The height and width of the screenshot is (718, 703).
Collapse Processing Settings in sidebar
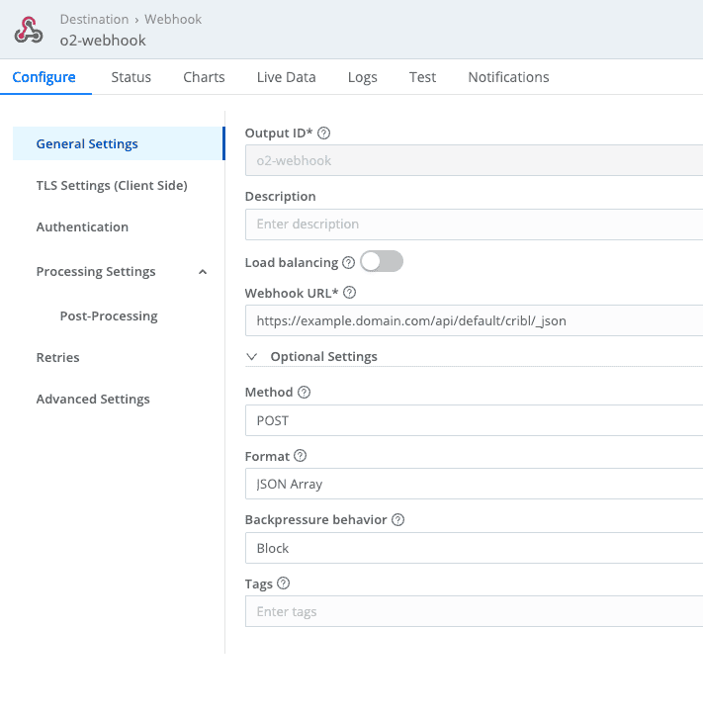[203, 272]
